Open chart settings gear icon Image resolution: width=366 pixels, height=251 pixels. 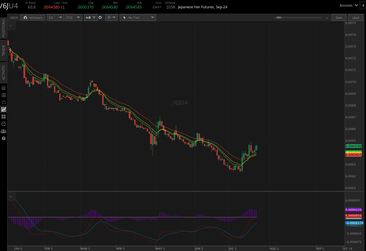coord(100,18)
